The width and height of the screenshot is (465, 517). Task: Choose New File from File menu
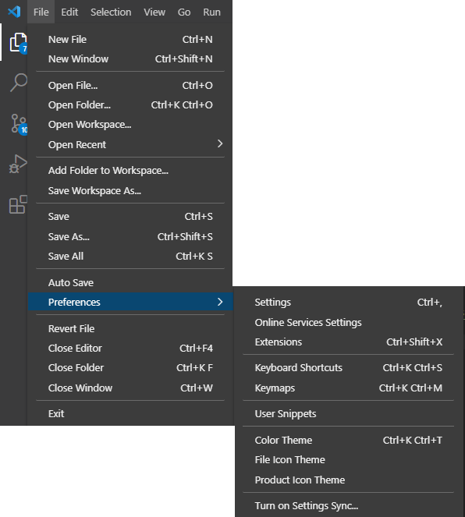click(x=130, y=40)
